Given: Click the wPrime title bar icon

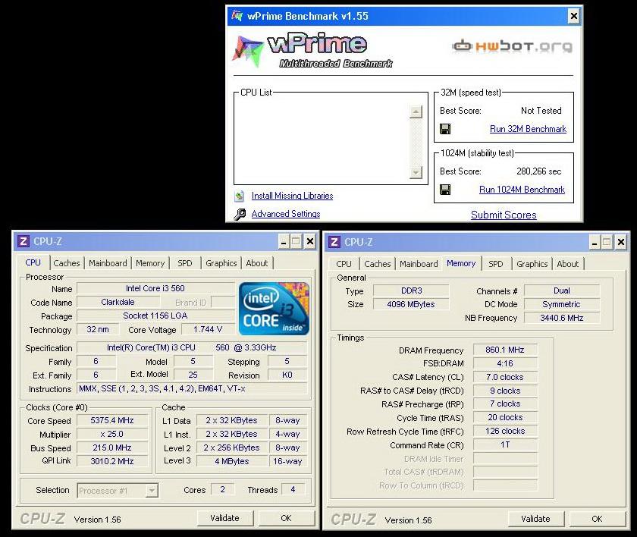Looking at the screenshot, I should [x=237, y=16].
